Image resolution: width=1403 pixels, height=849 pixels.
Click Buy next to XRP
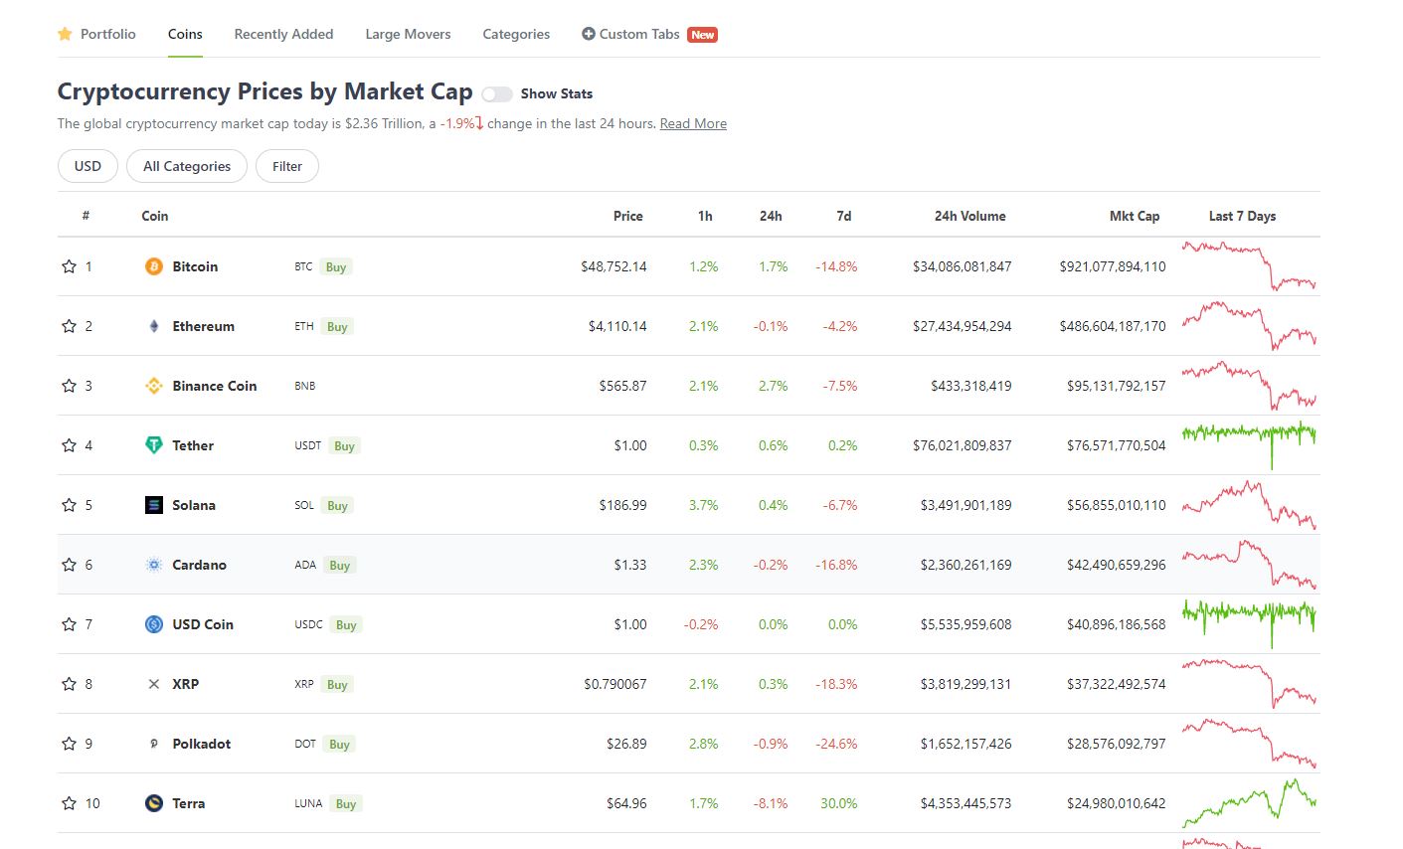337,684
